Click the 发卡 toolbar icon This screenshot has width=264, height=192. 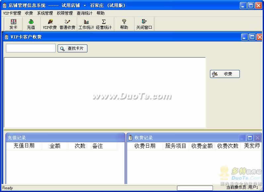point(14,24)
